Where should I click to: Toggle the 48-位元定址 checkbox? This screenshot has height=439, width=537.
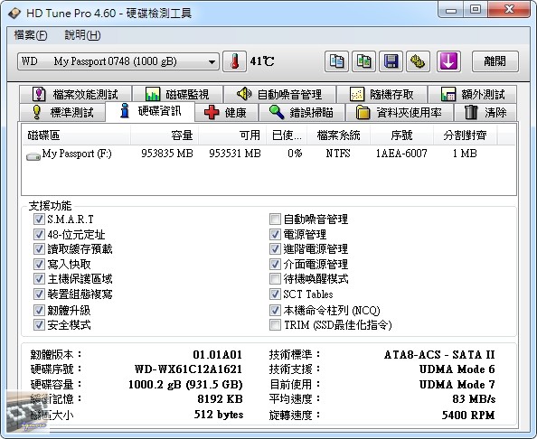point(39,234)
